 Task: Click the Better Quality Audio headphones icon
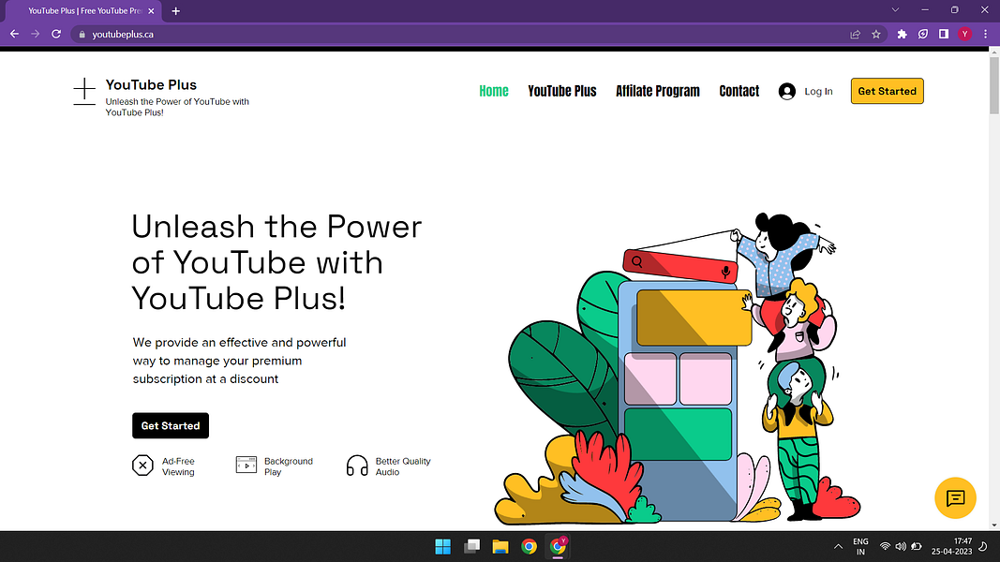tap(357, 465)
